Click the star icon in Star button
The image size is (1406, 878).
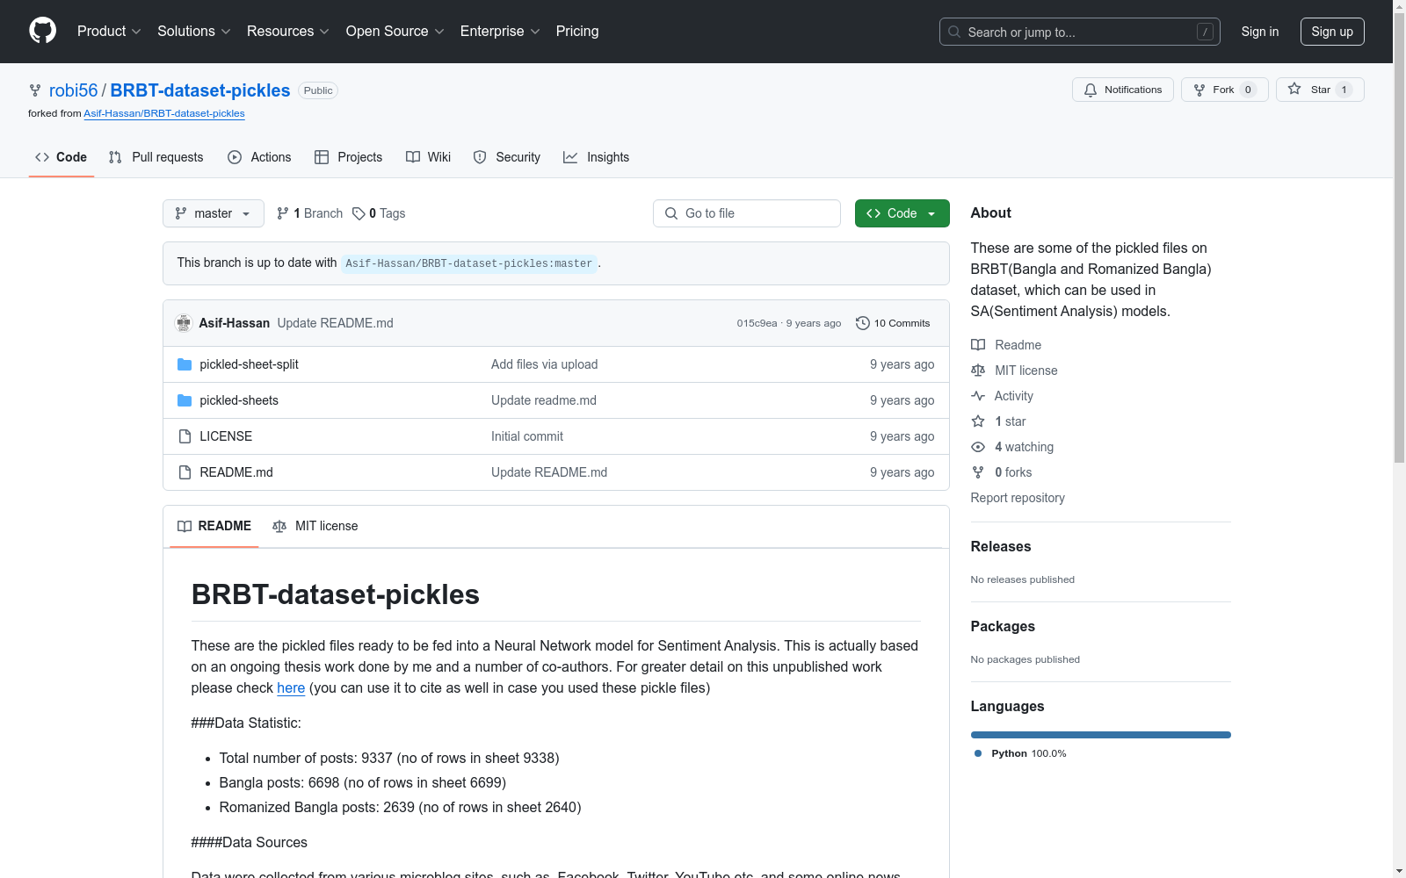click(1294, 89)
